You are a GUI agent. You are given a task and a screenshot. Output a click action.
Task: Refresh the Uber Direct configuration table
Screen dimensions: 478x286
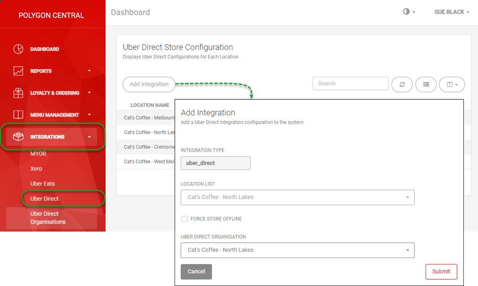[x=402, y=84]
